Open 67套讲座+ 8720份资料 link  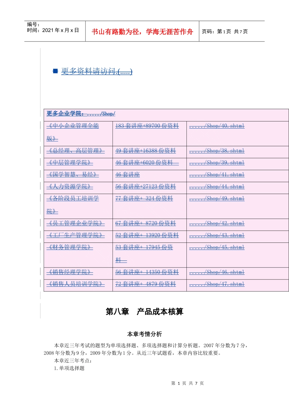(x=146, y=223)
